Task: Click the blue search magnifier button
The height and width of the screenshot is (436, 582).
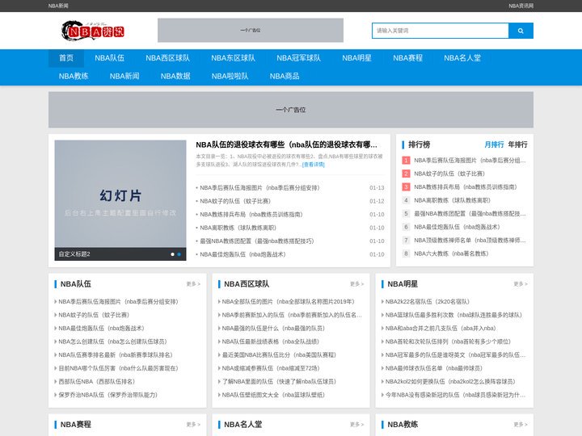Action: (521, 31)
